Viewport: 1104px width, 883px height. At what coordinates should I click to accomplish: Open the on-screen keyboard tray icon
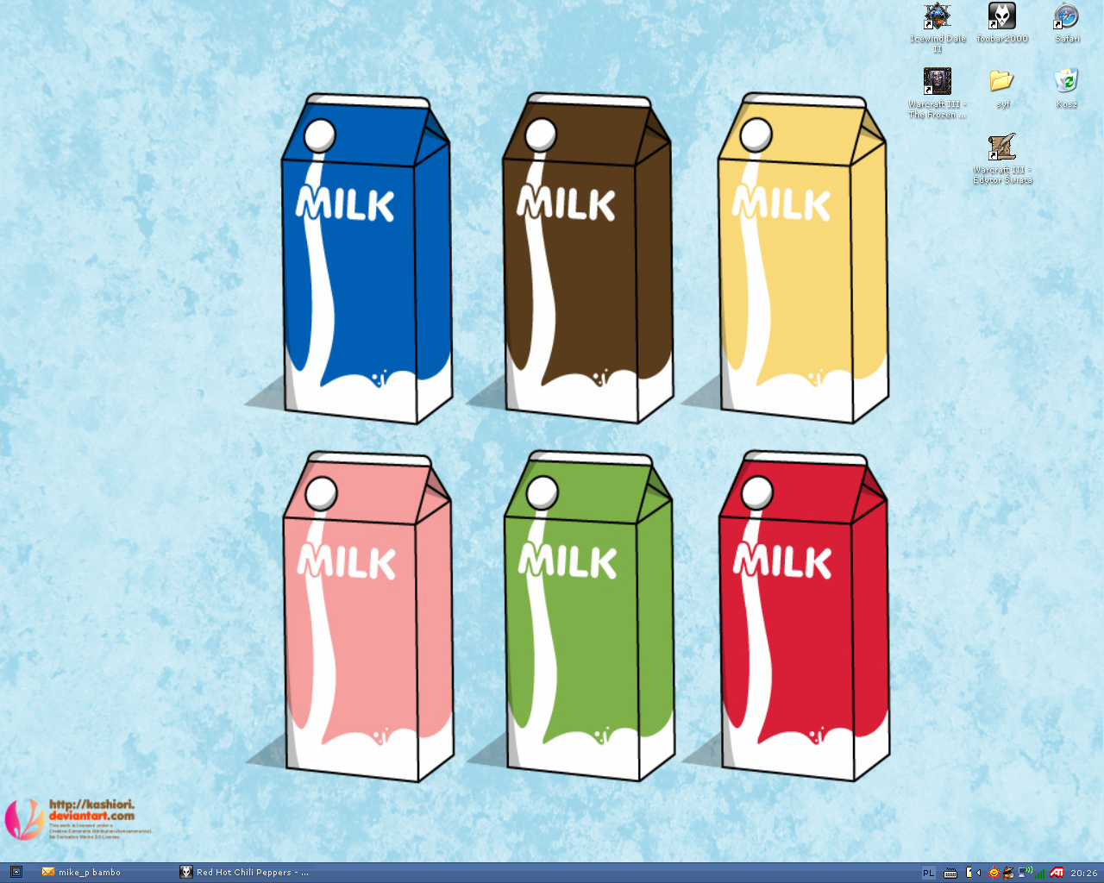(950, 873)
